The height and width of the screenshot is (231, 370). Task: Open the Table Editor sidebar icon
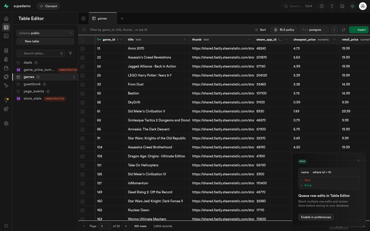pyautogui.click(x=6, y=27)
